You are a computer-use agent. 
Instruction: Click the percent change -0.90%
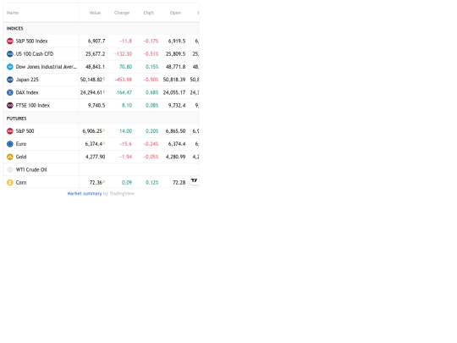[x=151, y=80]
